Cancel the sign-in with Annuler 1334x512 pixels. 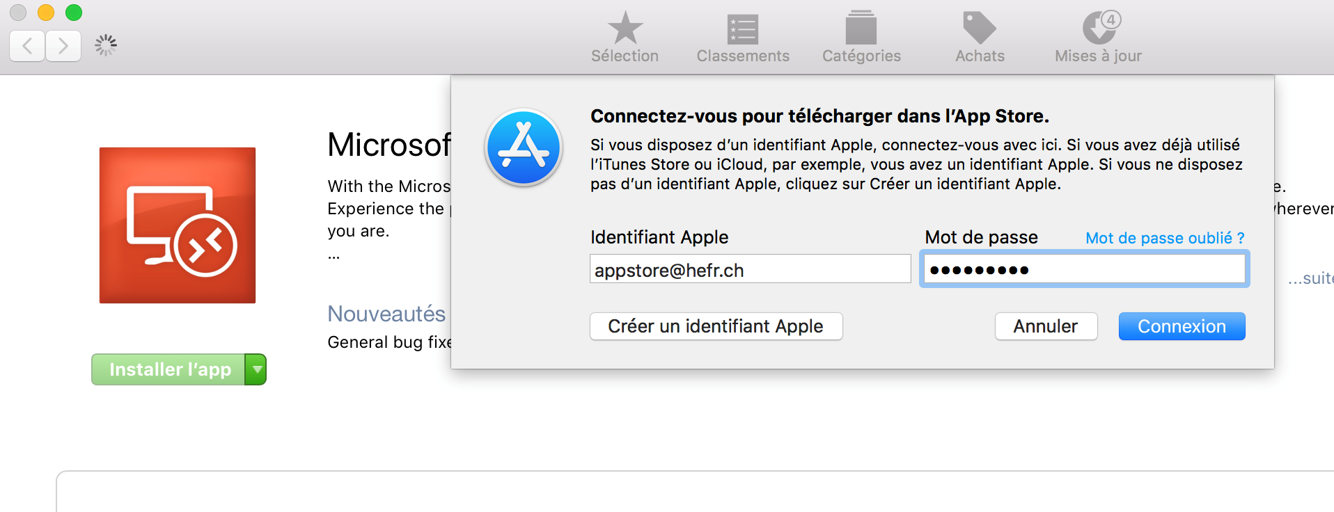[x=1046, y=326]
